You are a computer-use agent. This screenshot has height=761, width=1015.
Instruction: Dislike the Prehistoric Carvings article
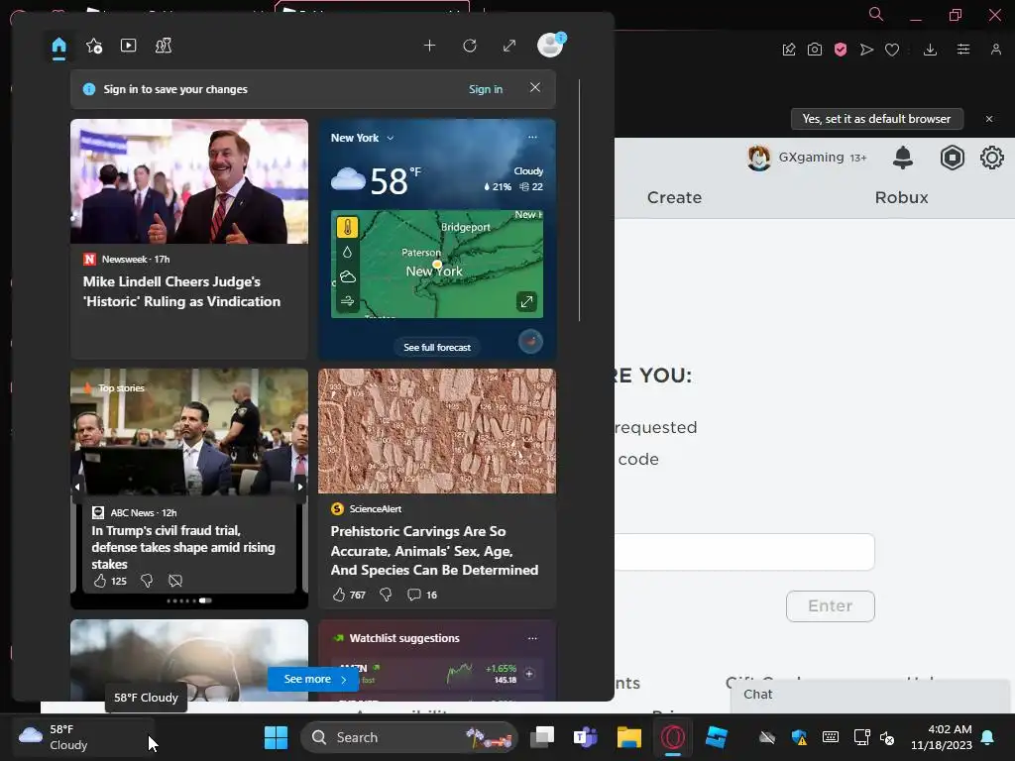(386, 595)
